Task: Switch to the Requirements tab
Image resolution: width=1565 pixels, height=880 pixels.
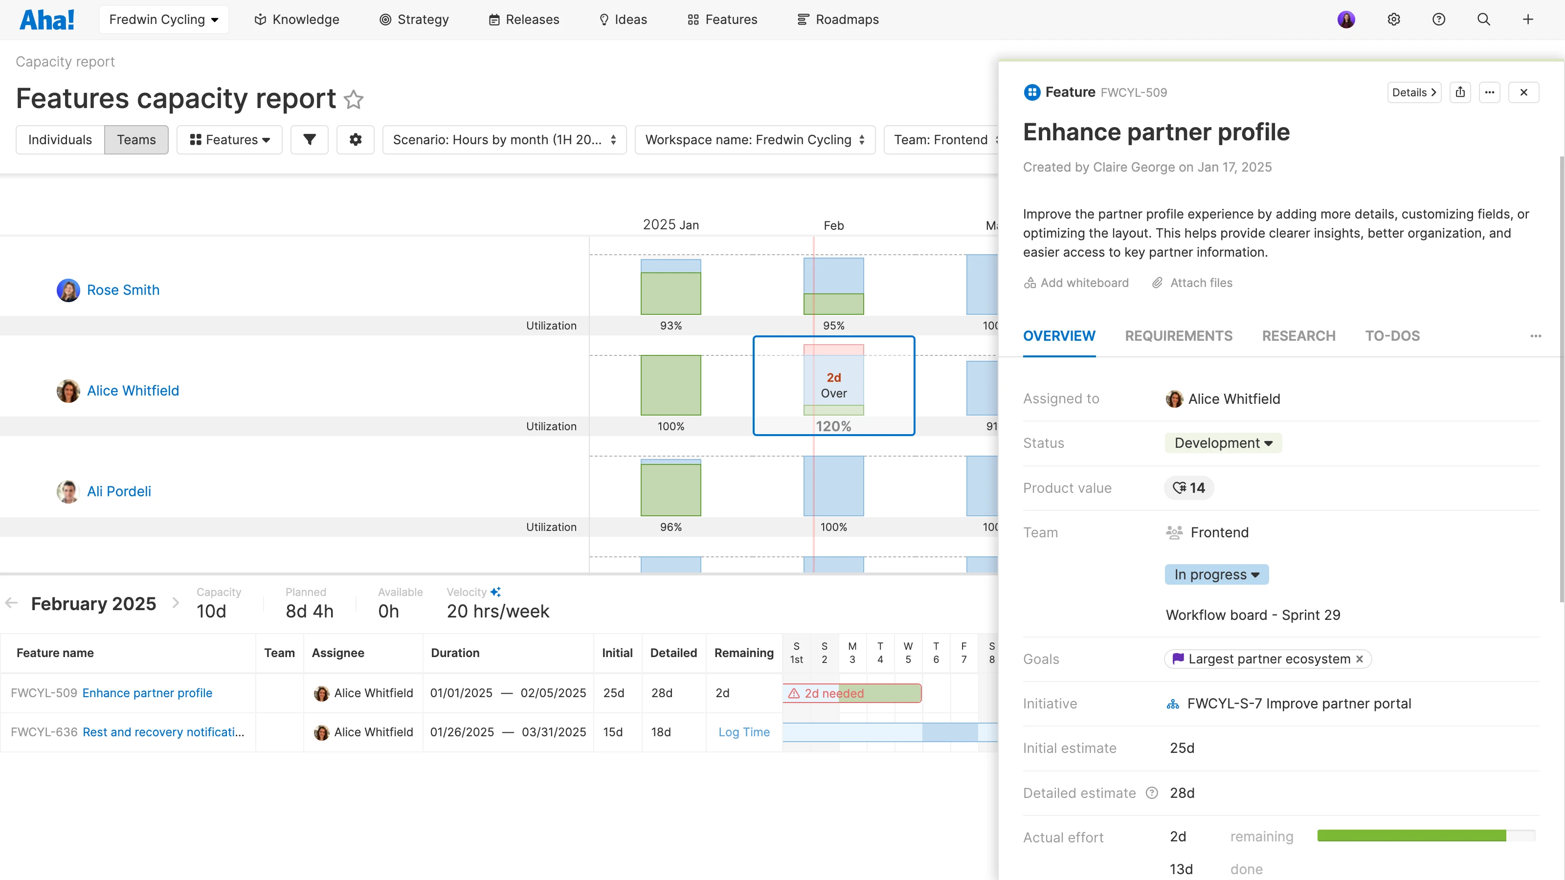Action: click(1178, 336)
